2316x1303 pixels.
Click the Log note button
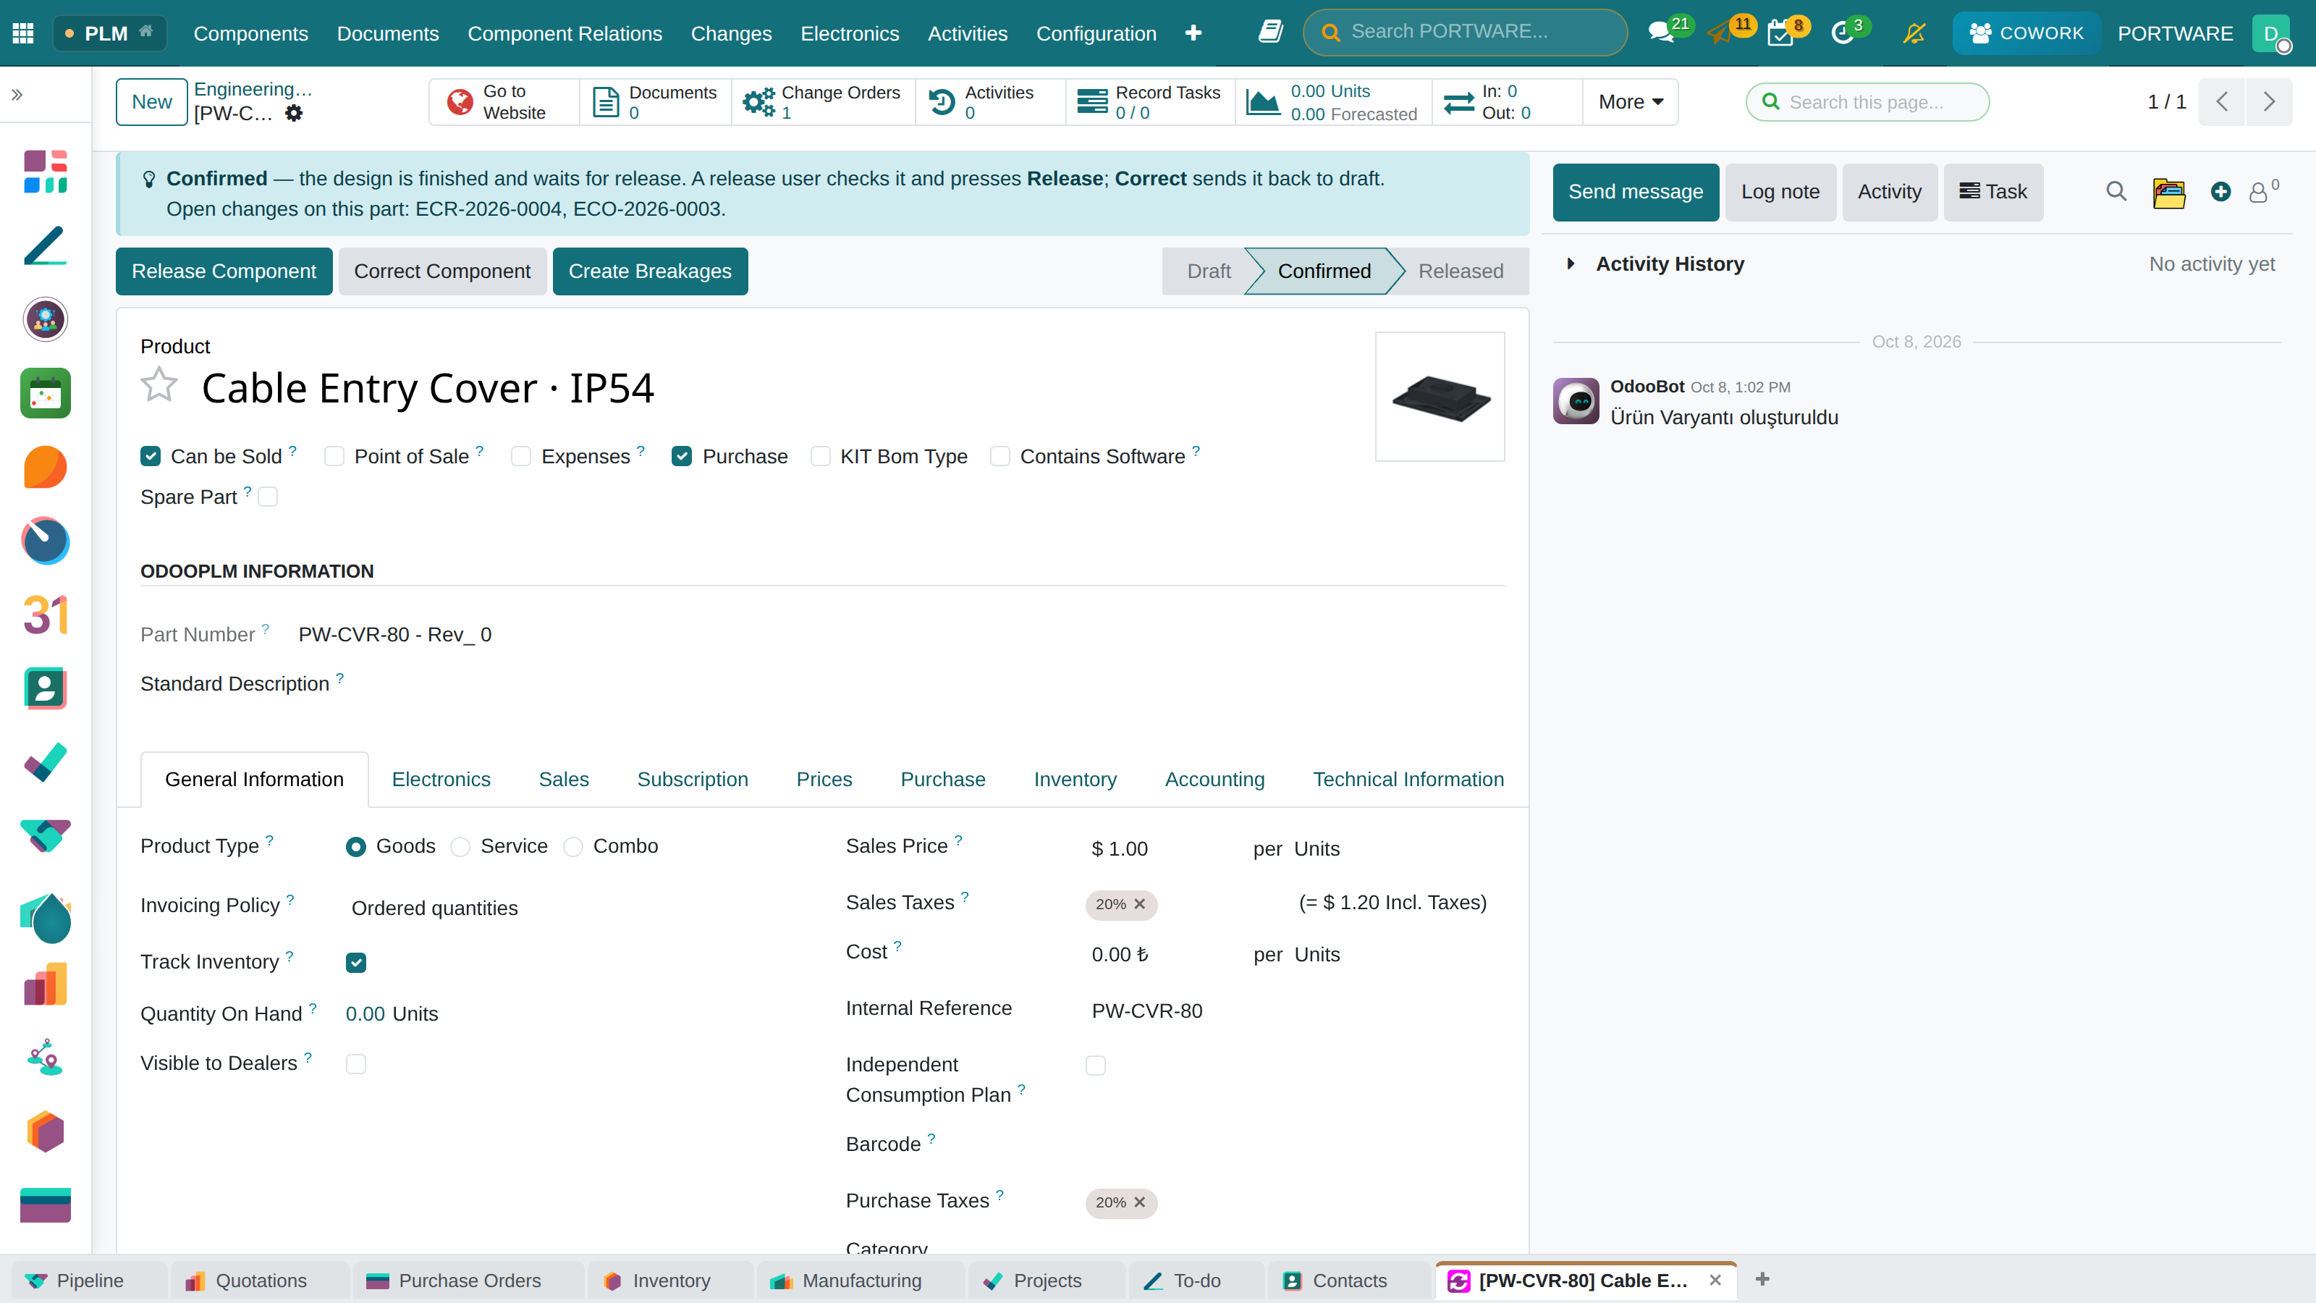(1780, 193)
